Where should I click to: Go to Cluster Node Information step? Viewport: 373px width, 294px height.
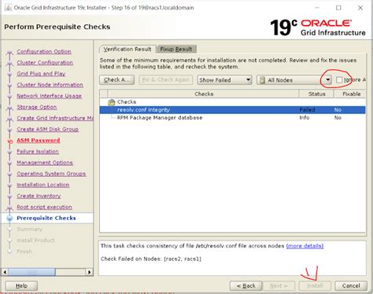pos(50,85)
